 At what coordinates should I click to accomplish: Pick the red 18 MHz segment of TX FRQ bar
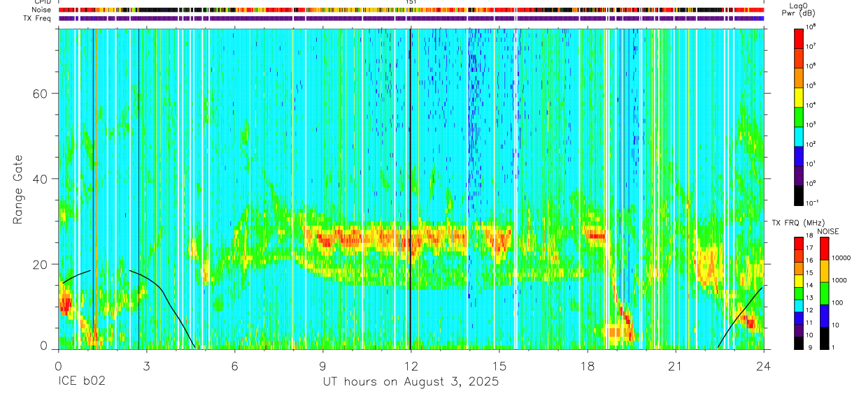(799, 243)
